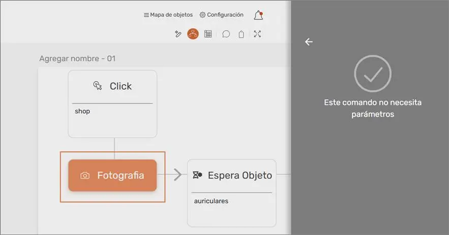This screenshot has height=235, width=449.
Task: Click the tag label icon
Action: [242, 34]
